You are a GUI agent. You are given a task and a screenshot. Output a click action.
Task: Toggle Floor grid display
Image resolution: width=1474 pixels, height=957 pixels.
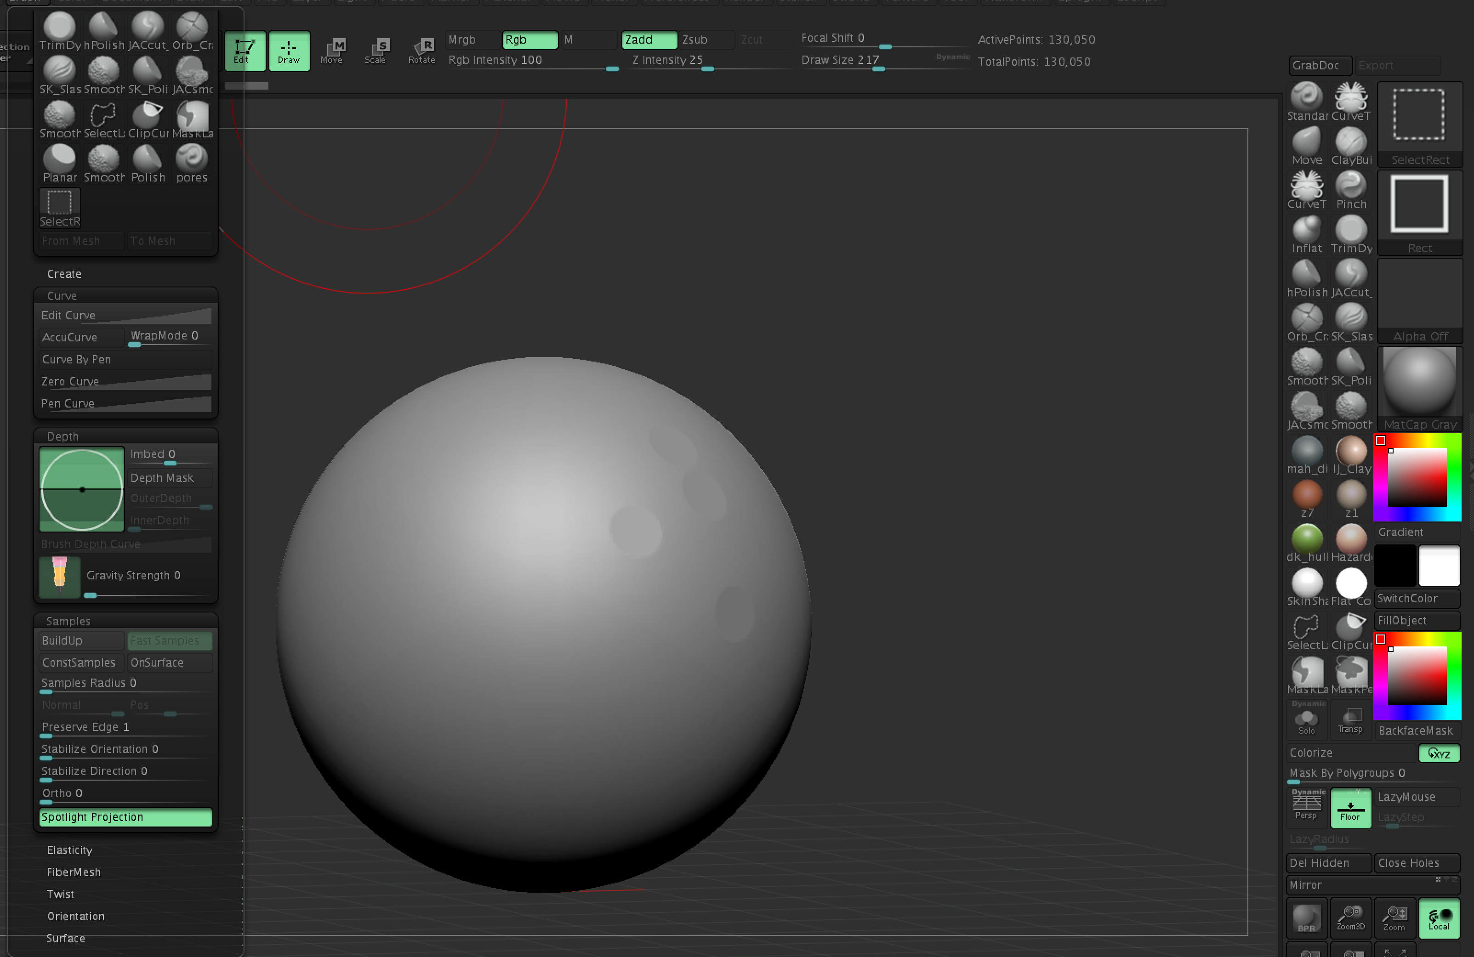(1351, 808)
